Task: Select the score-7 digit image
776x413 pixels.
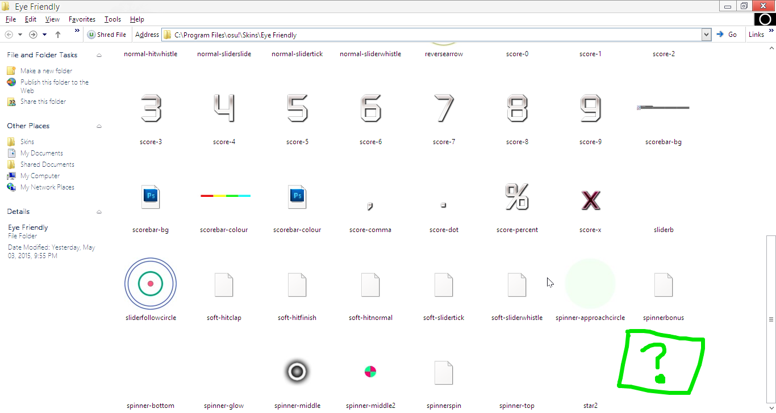Action: [444, 108]
